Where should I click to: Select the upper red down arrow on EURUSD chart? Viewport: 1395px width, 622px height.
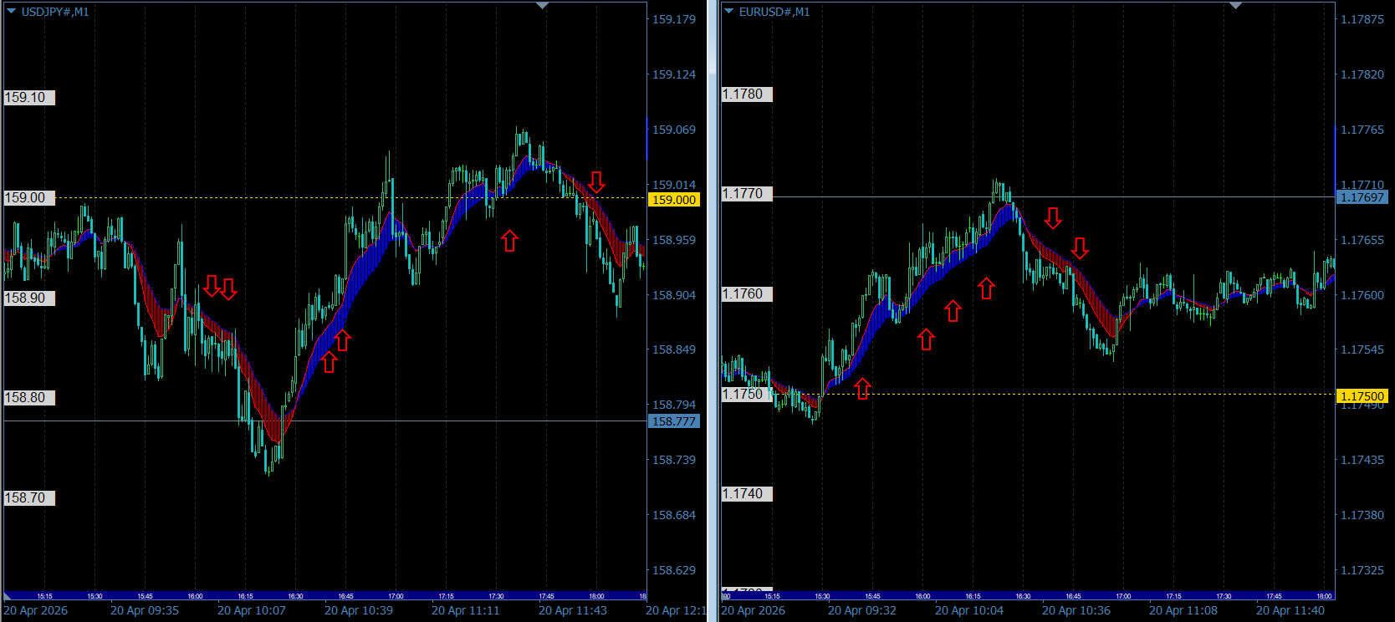[x=1053, y=218]
